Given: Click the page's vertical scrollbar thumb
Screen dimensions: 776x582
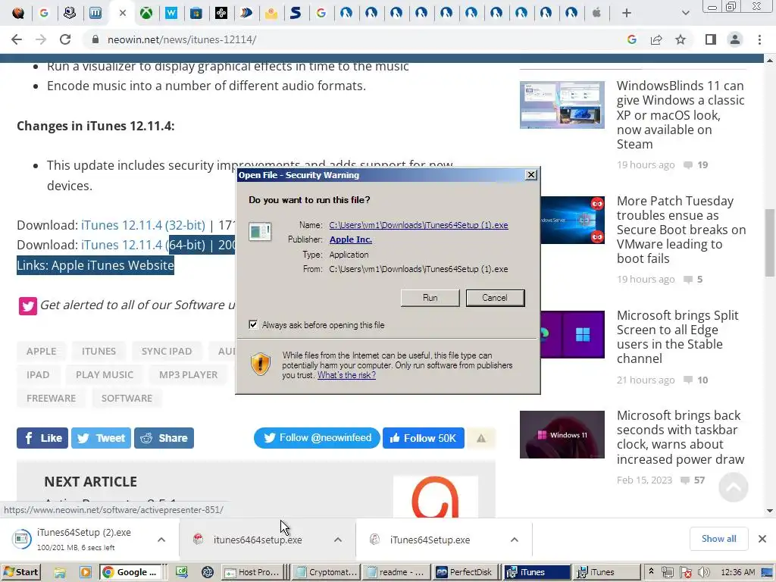Looking at the screenshot, I should [770, 242].
